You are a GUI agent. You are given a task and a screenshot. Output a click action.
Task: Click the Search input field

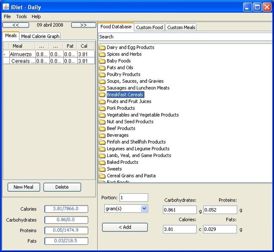pos(185,37)
